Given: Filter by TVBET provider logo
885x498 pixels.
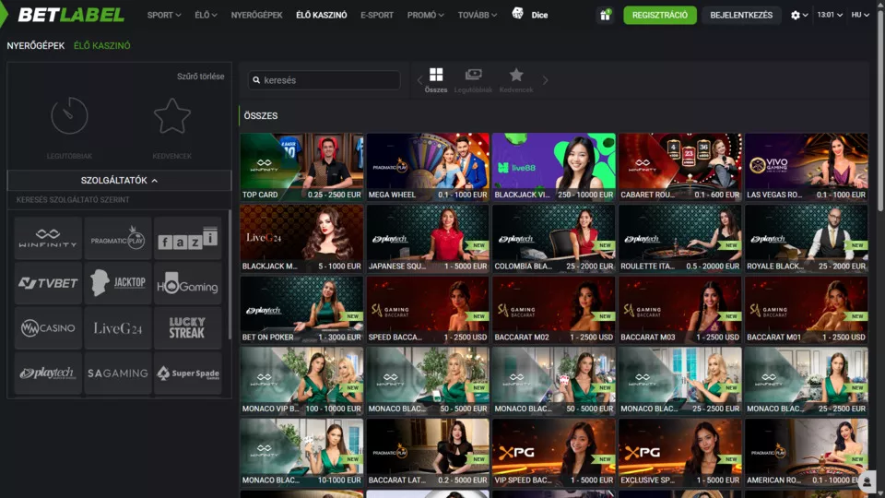Looking at the screenshot, I should [x=48, y=283].
